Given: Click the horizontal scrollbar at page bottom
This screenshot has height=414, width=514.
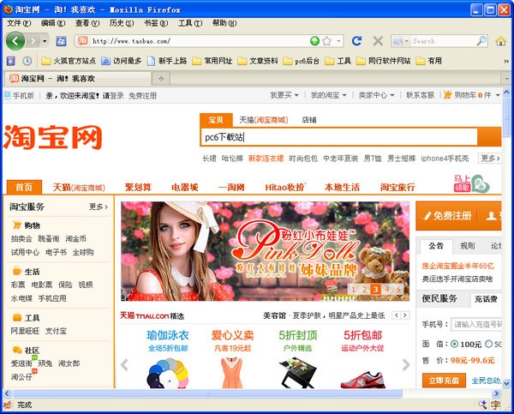Looking at the screenshot, I should 207,393.
